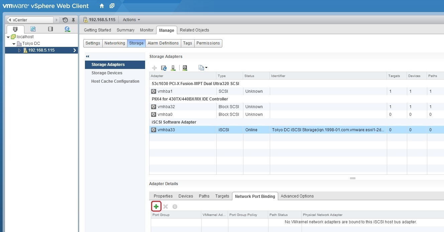Switch to Networking inventory view icon
Viewport: 444px width, 232px height.
click(x=67, y=29)
